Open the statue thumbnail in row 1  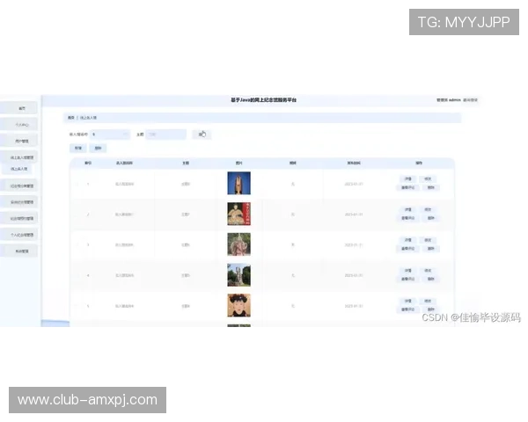click(238, 183)
